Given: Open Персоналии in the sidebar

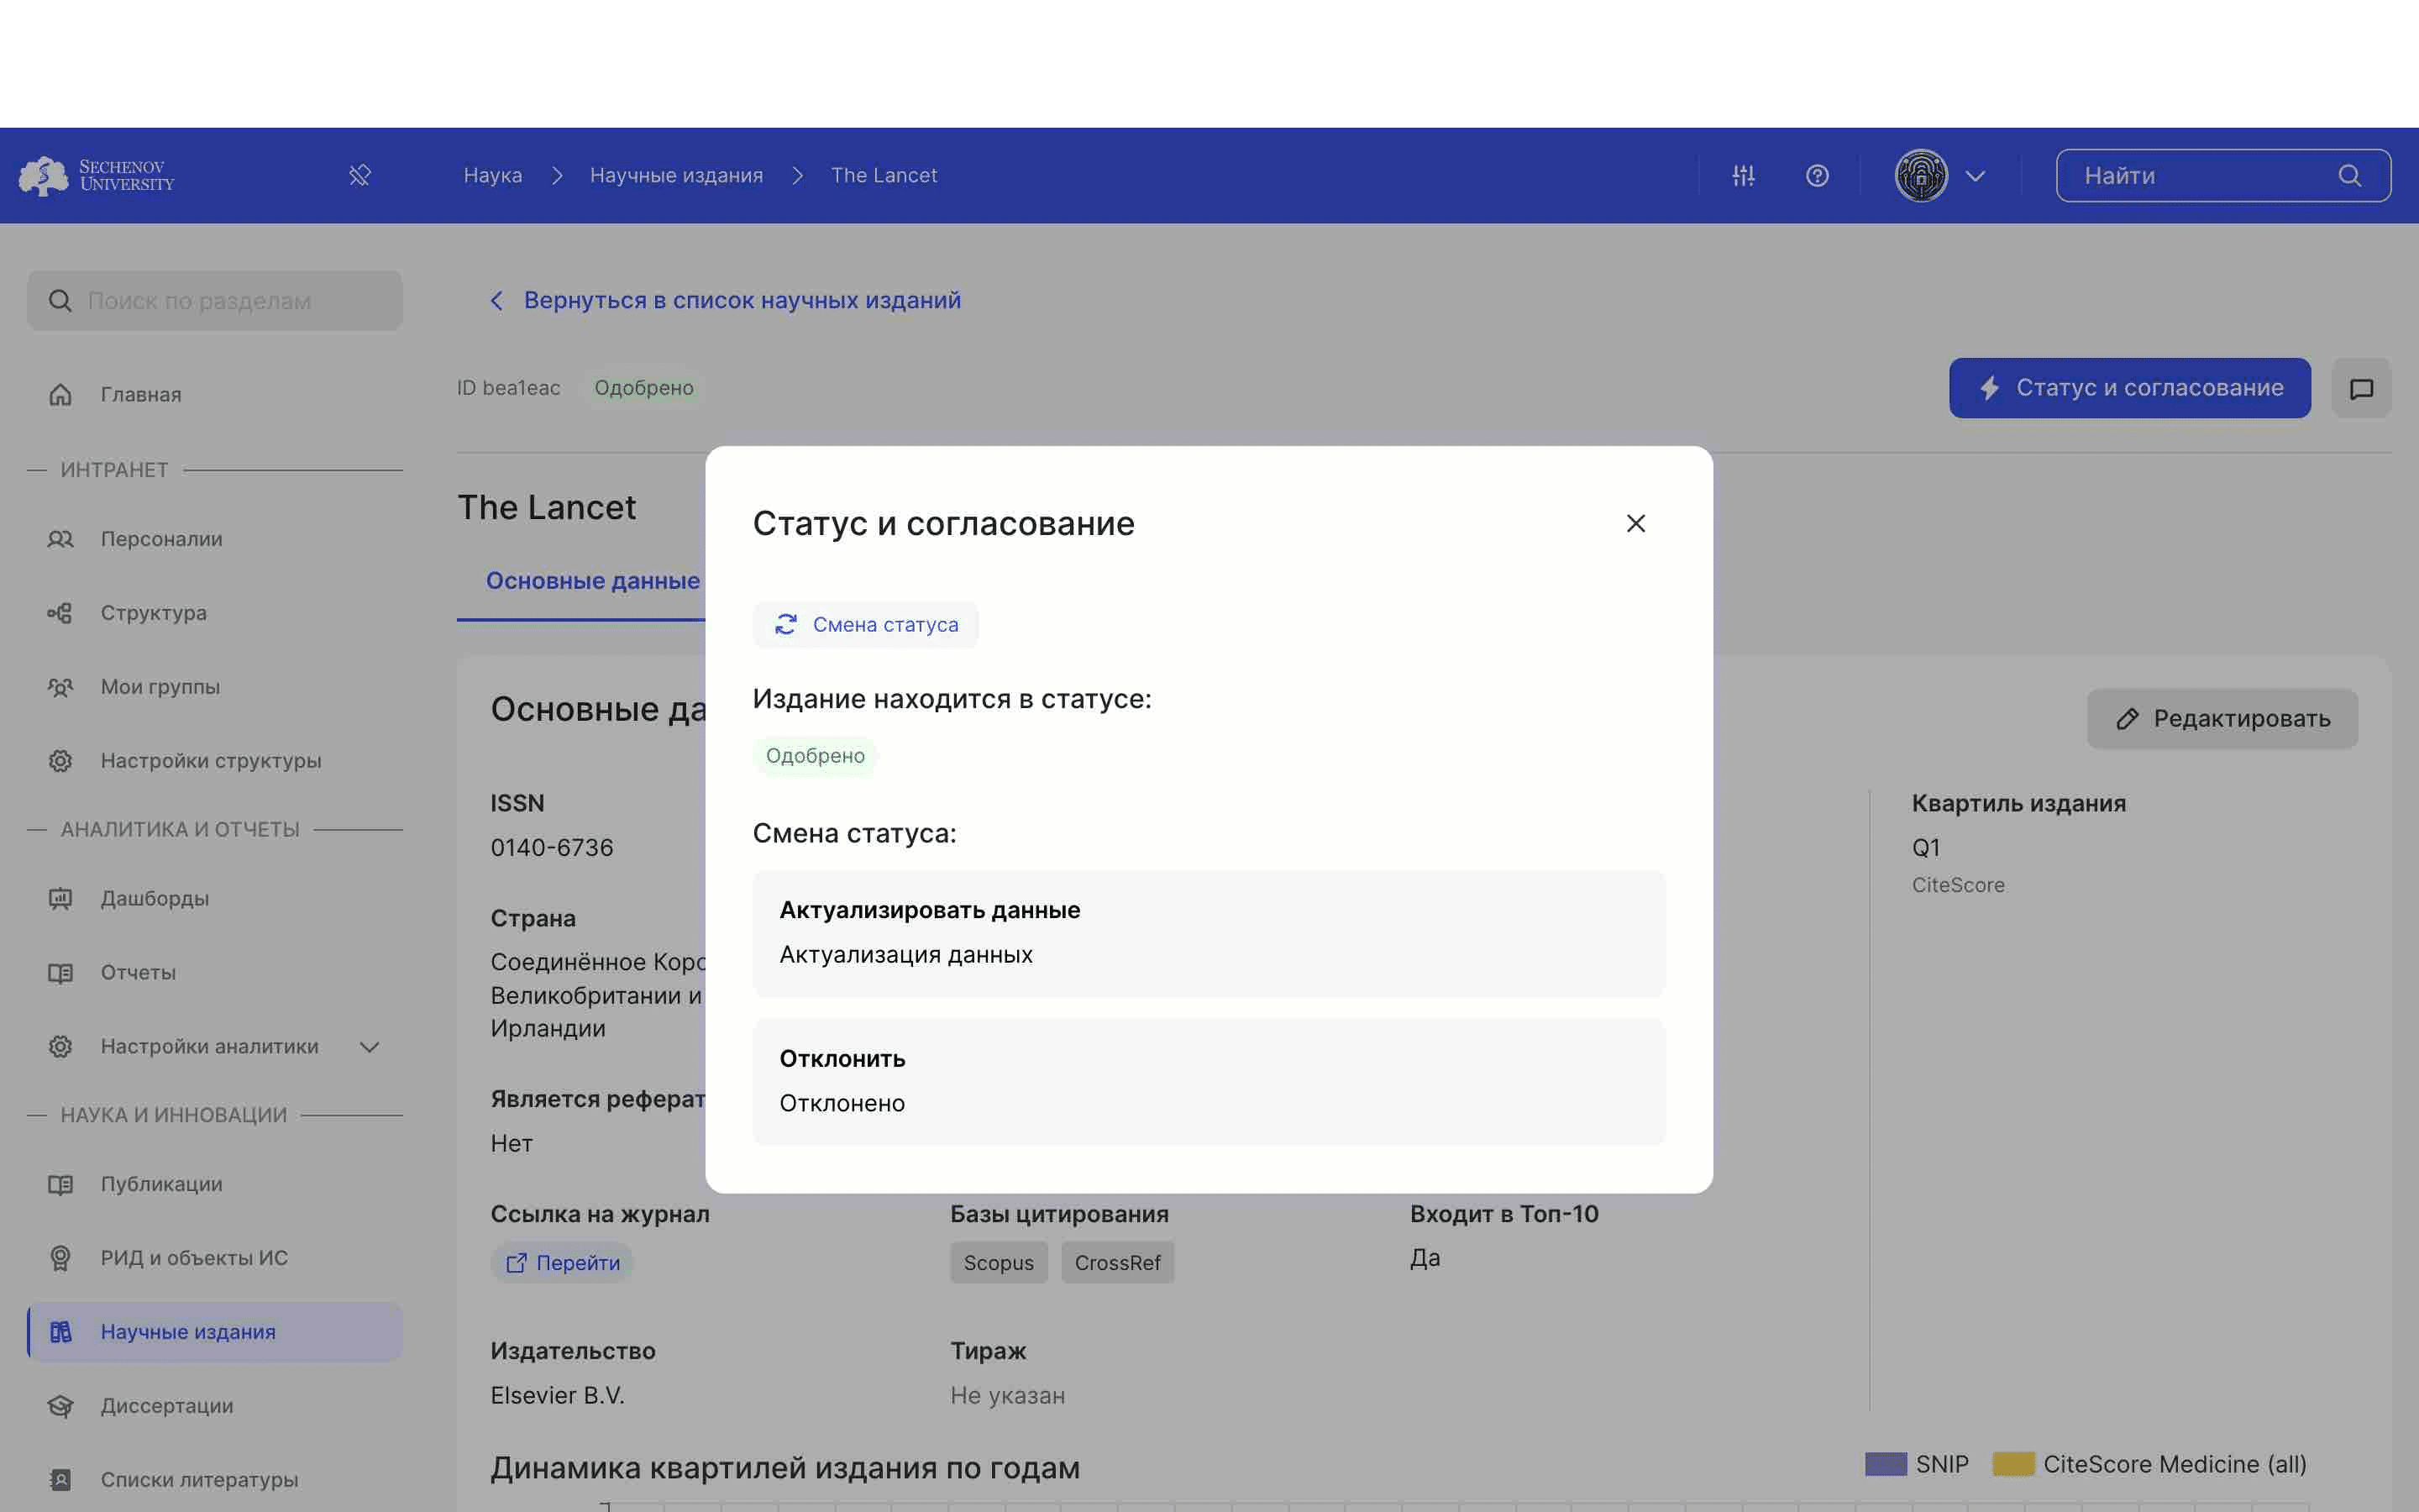Looking at the screenshot, I should pos(215,539).
